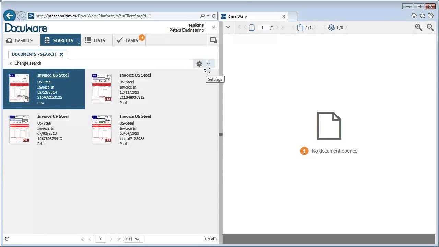The image size is (439, 247).
Task: Open Invoice US Steel dated 03/04/2013
Action: pos(135,116)
